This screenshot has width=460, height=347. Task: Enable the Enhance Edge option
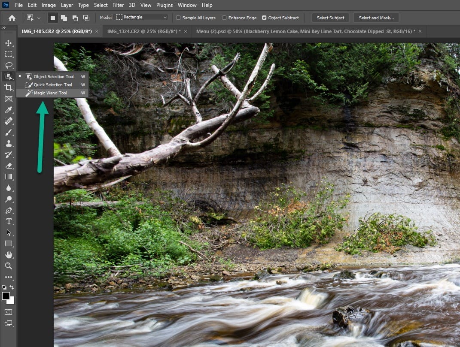click(x=224, y=18)
